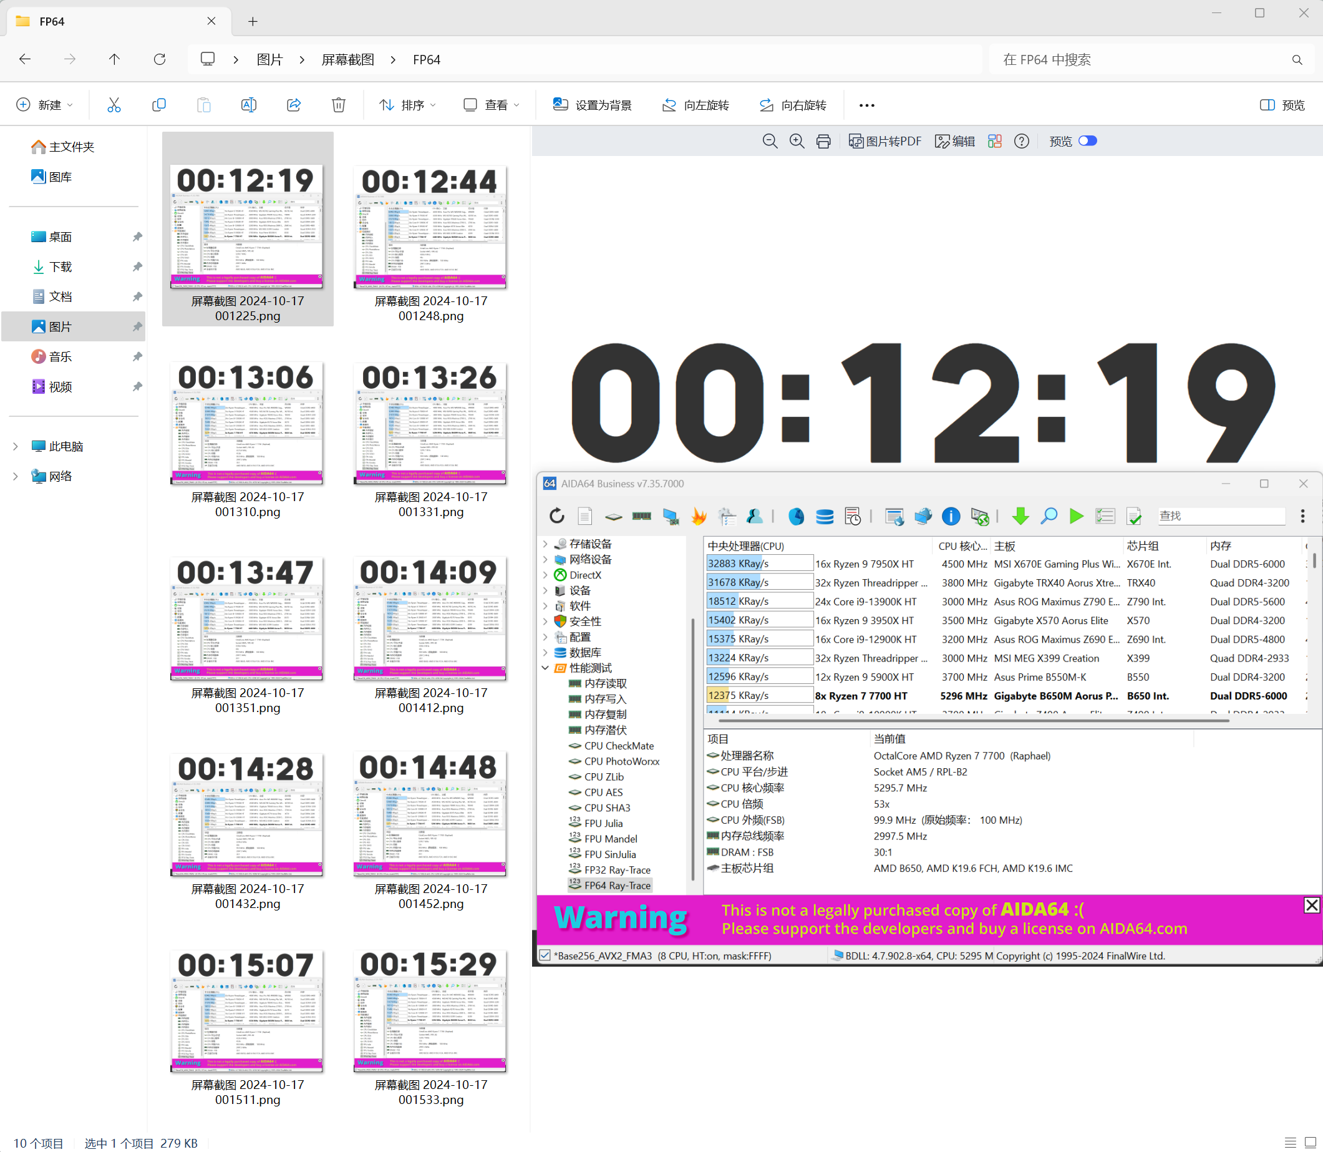Click the 设置为背景 button
The image size is (1323, 1152).
592,105
